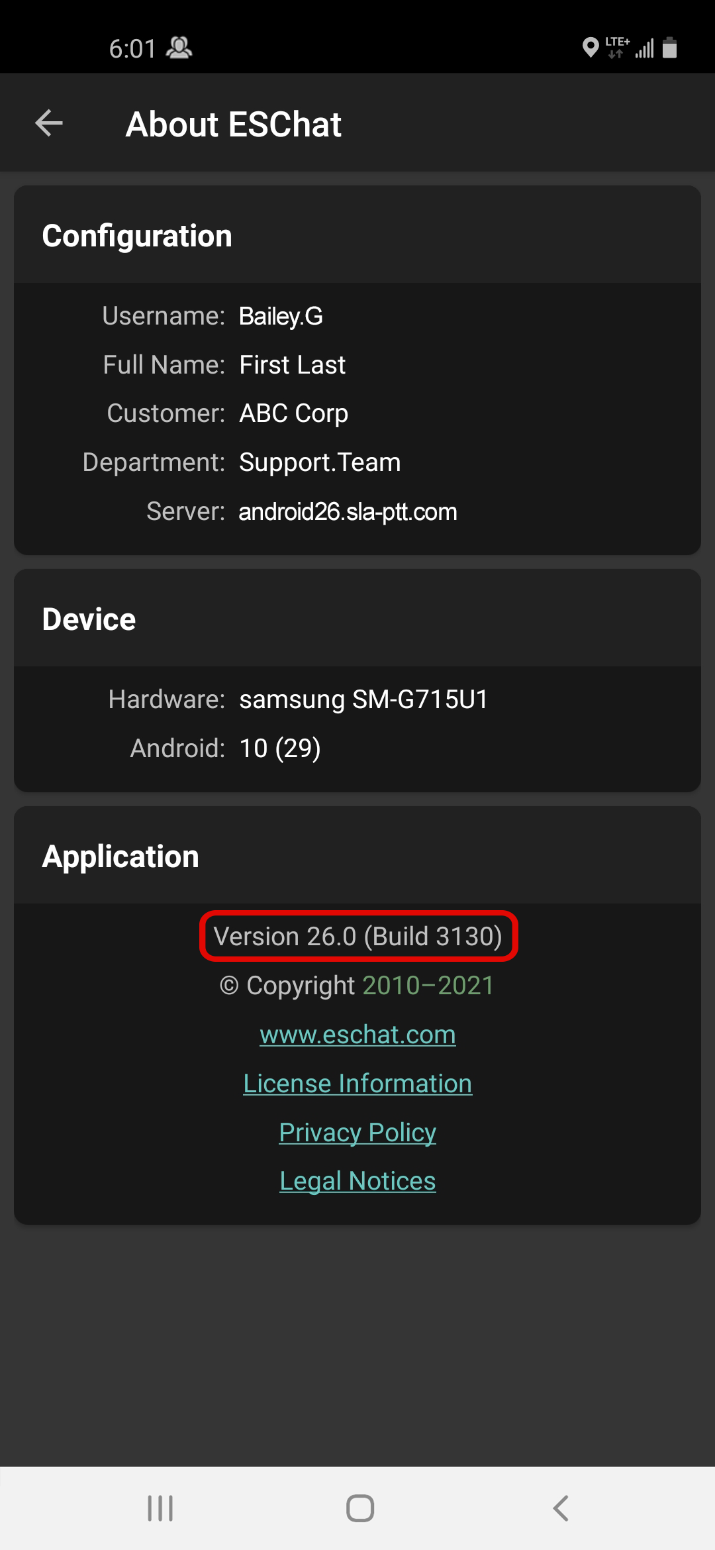Open the Privacy Policy link
The width and height of the screenshot is (715, 1550).
[358, 1133]
